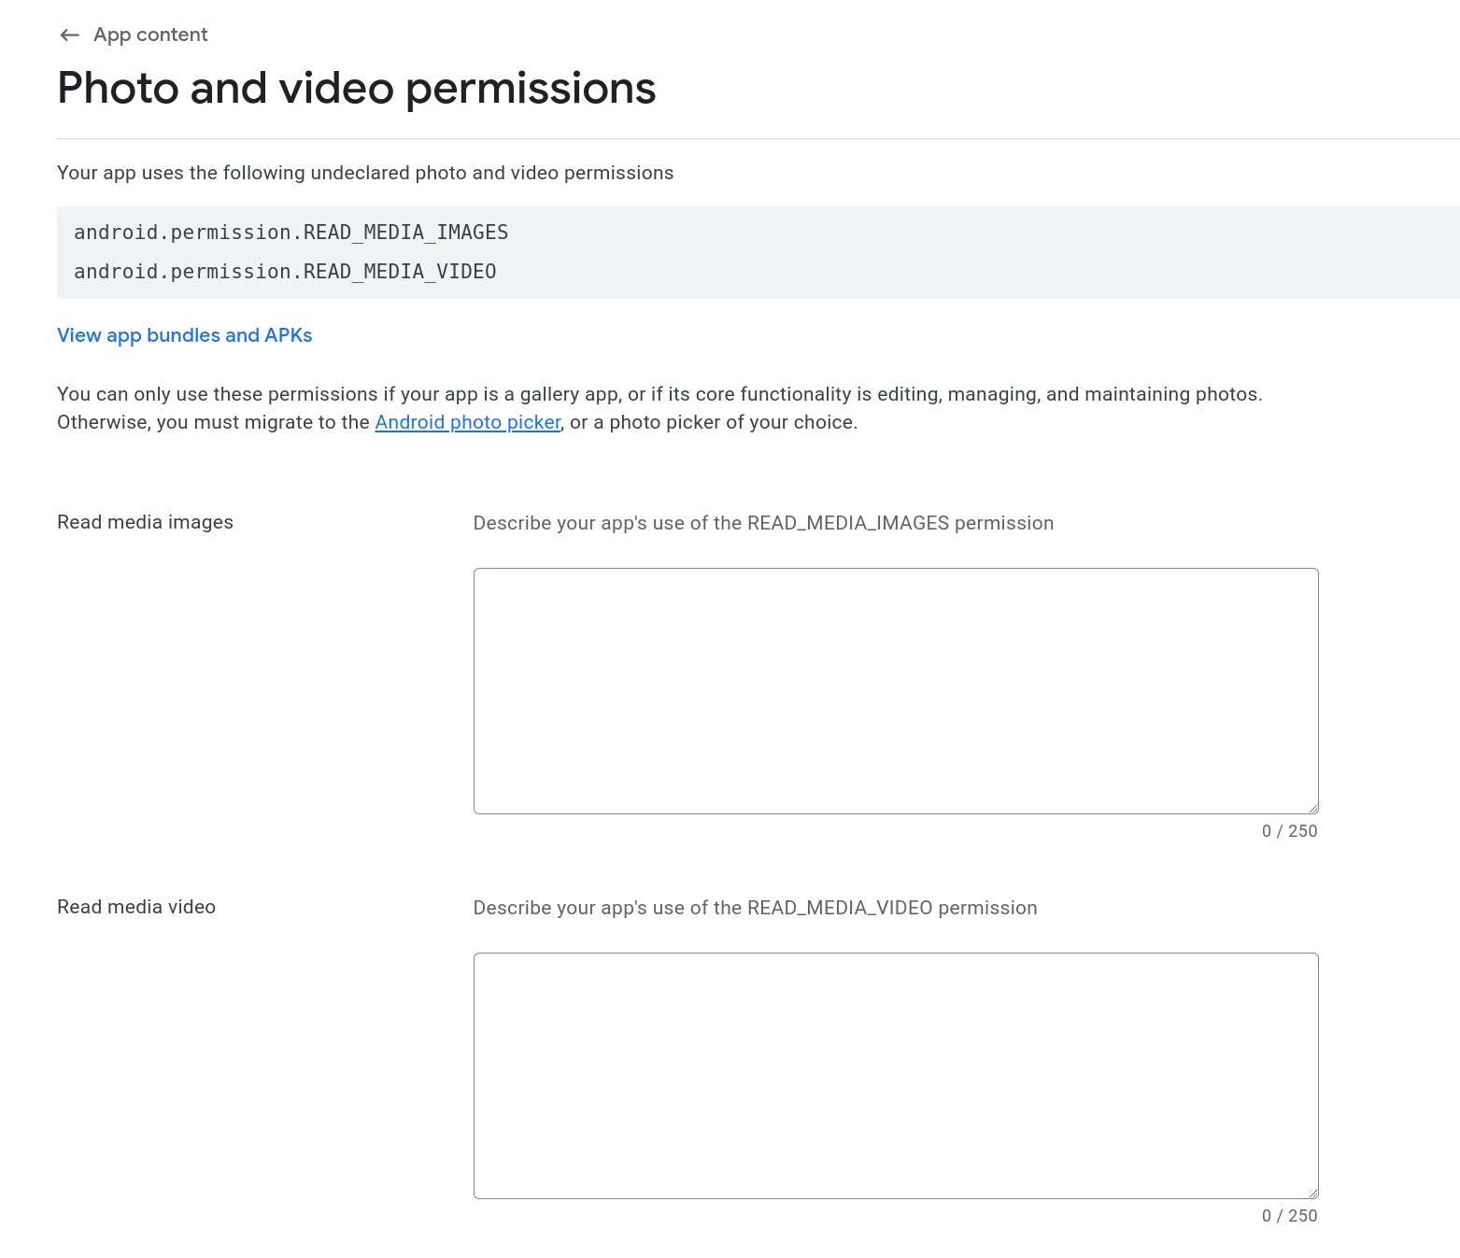1460x1258 pixels.
Task: Click the "Read media video" section label
Action: click(136, 907)
